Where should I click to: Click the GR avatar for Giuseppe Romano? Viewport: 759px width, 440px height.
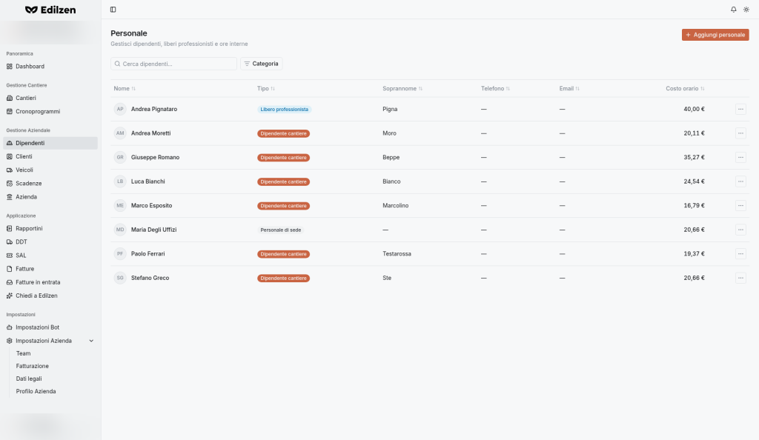(120, 158)
